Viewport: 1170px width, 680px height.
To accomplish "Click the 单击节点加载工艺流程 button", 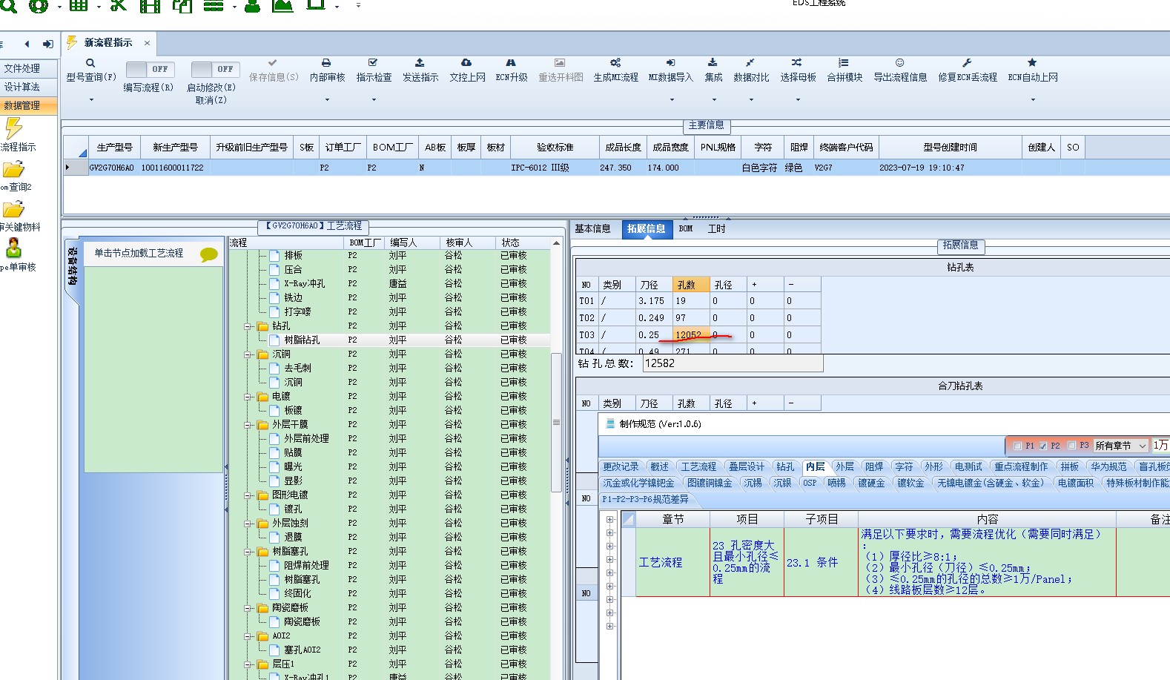I will [x=139, y=254].
